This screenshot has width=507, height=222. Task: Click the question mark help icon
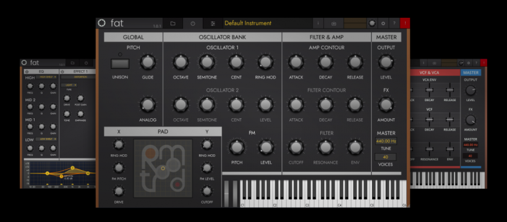tap(394, 23)
